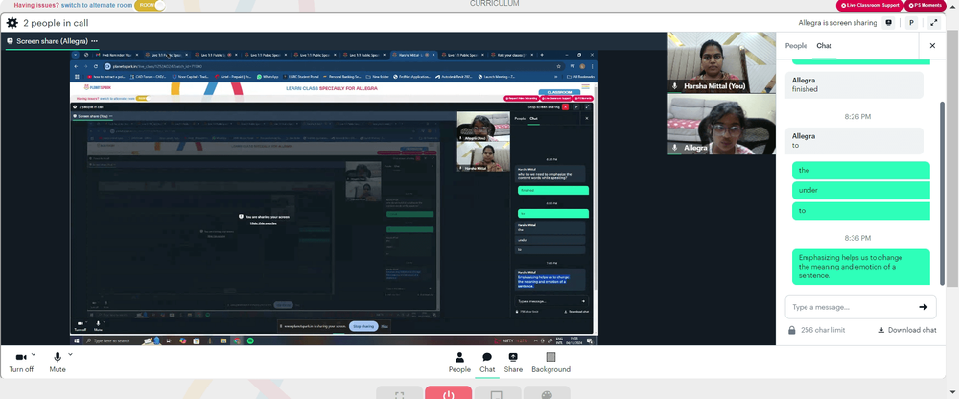
Task: Open call settings gear icon
Action: [x=12, y=23]
